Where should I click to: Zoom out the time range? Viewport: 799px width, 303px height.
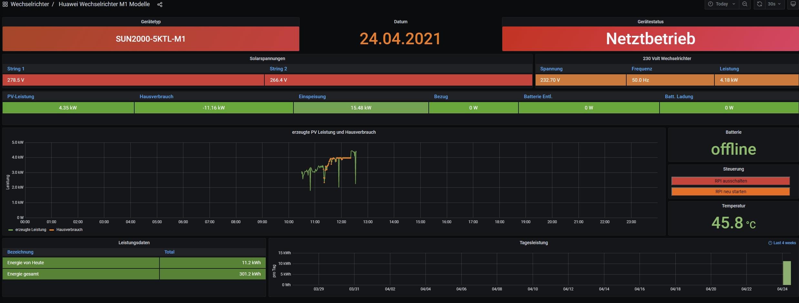click(x=744, y=4)
